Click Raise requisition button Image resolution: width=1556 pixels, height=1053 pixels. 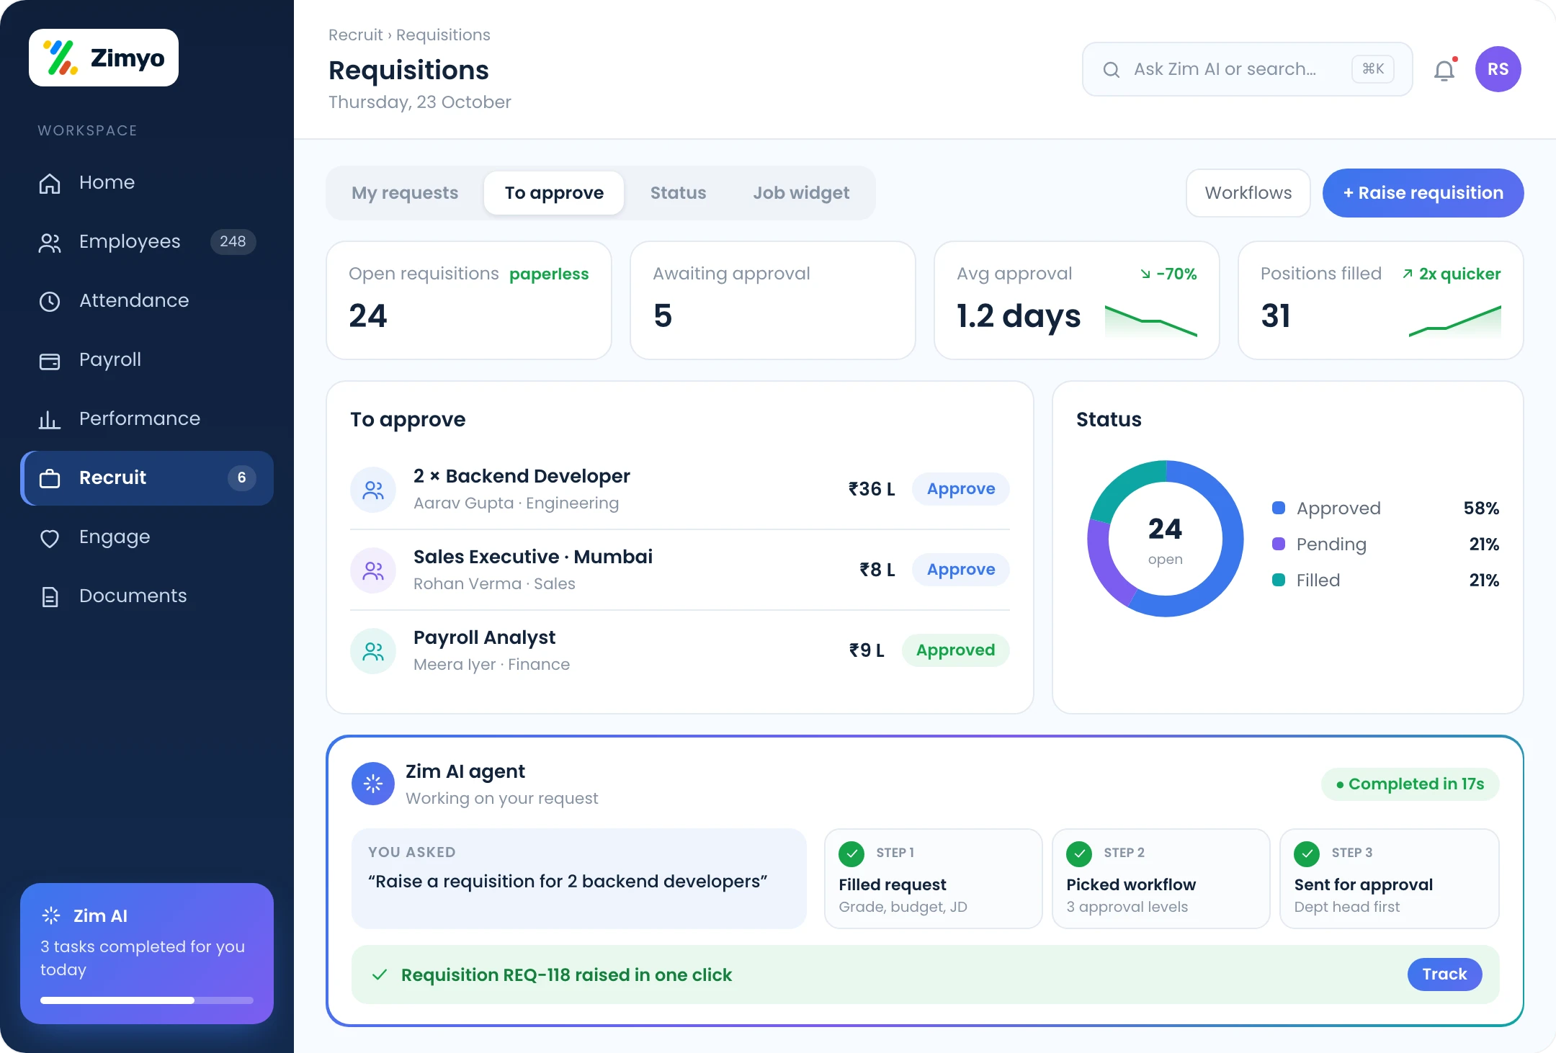tap(1423, 193)
